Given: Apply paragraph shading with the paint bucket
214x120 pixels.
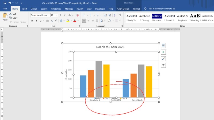Looking at the screenshot, I should [110, 21].
